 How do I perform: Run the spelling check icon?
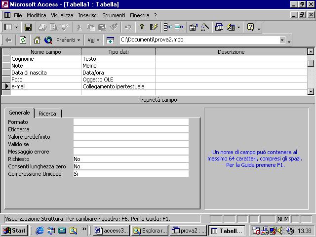(x=65, y=27)
